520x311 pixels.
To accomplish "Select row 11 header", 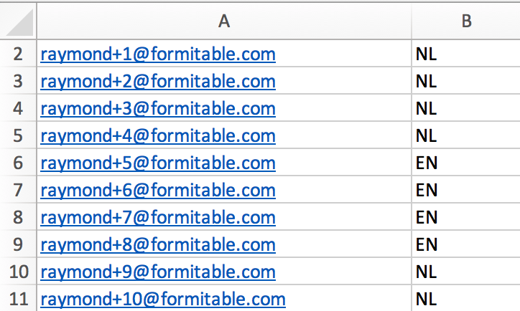I will tap(18, 298).
